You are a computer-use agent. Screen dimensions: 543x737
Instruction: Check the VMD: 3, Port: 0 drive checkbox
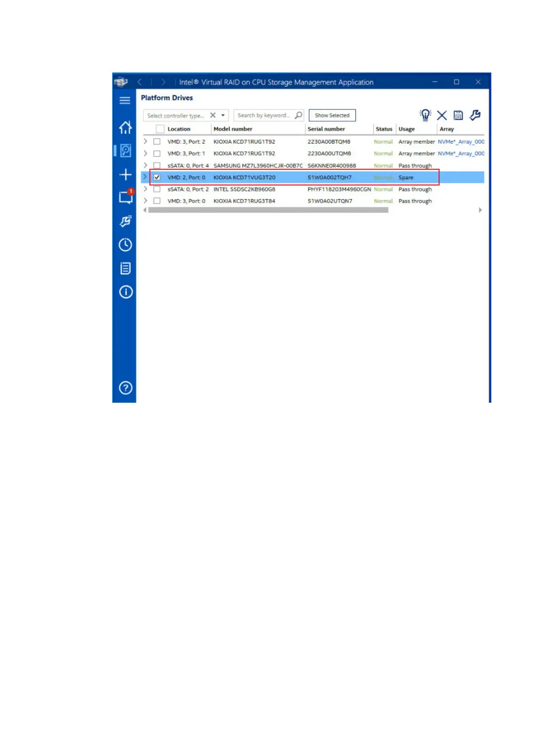(157, 201)
